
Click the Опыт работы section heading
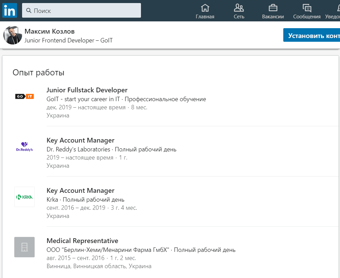[38, 73]
